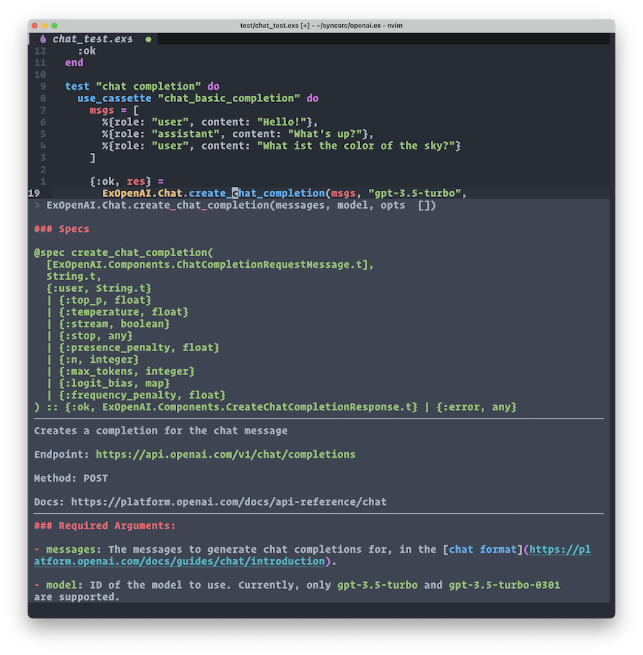Click the string "chat_basic_completion"
Image resolution: width=643 pixels, height=655 pixels.
click(x=229, y=98)
